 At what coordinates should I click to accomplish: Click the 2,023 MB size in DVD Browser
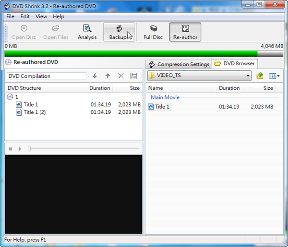click(x=262, y=107)
